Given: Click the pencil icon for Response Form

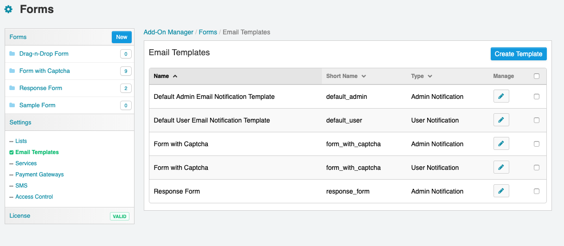Looking at the screenshot, I should [501, 191].
